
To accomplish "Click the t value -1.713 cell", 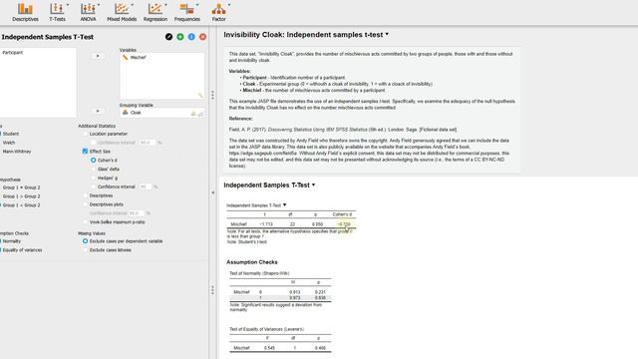I will pos(266,224).
